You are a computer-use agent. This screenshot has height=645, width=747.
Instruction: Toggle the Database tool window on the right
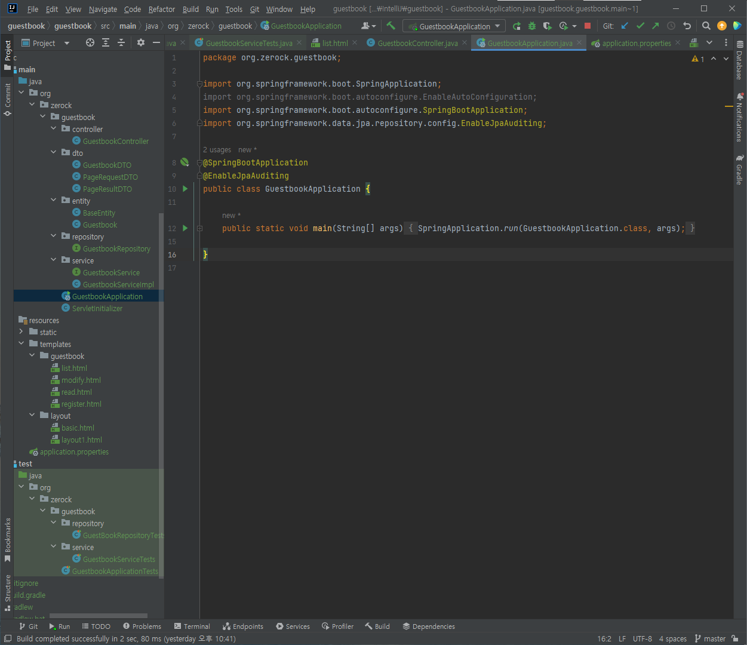pyautogui.click(x=740, y=60)
